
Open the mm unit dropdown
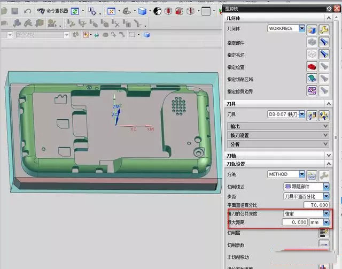[326, 221]
